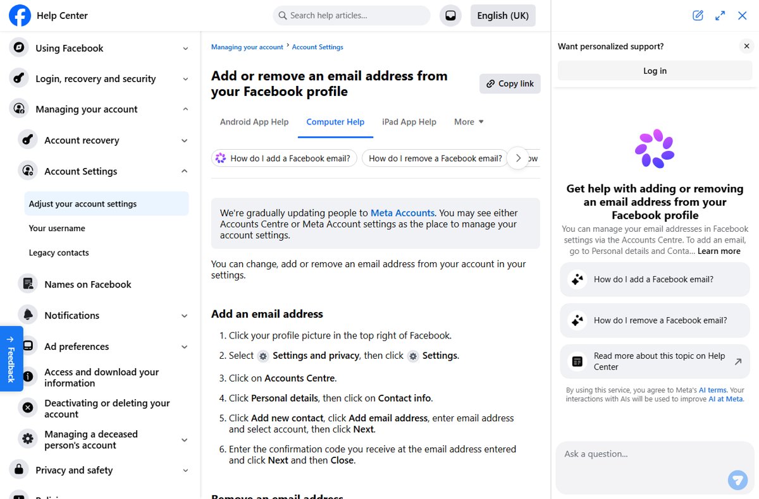This screenshot has width=759, height=499.
Task: Click the Copy link button
Action: tap(510, 83)
